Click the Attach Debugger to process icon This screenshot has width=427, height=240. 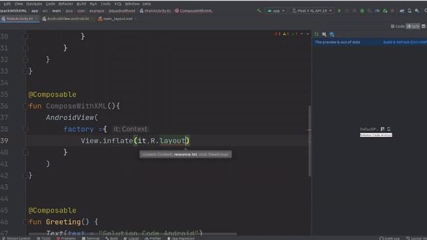pyautogui.click(x=385, y=11)
